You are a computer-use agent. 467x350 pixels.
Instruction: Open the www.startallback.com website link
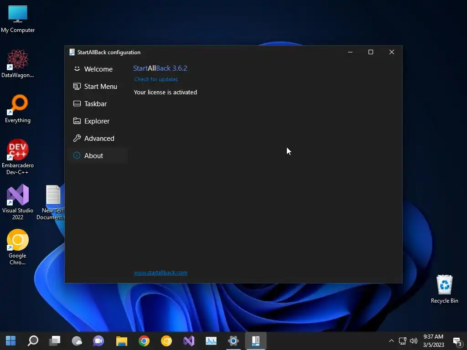(161, 273)
